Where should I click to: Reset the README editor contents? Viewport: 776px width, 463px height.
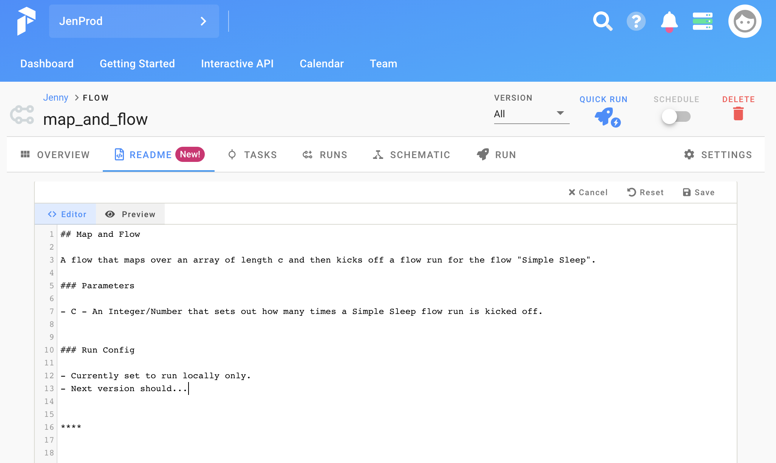click(x=645, y=193)
